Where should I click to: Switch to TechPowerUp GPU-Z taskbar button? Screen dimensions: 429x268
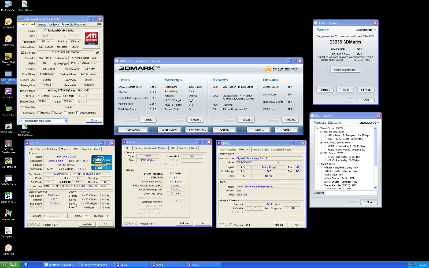coord(96,265)
